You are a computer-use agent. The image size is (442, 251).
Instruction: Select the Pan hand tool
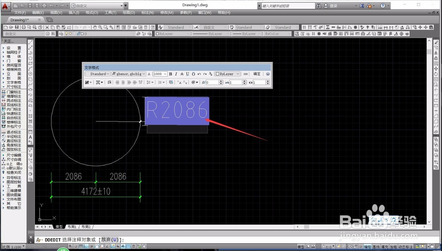pos(95,27)
